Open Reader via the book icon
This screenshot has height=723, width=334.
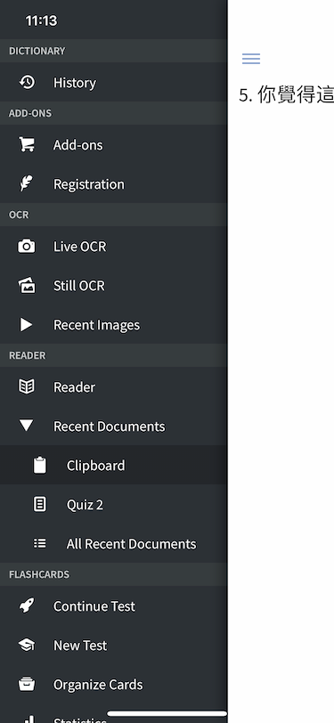pyautogui.click(x=27, y=386)
